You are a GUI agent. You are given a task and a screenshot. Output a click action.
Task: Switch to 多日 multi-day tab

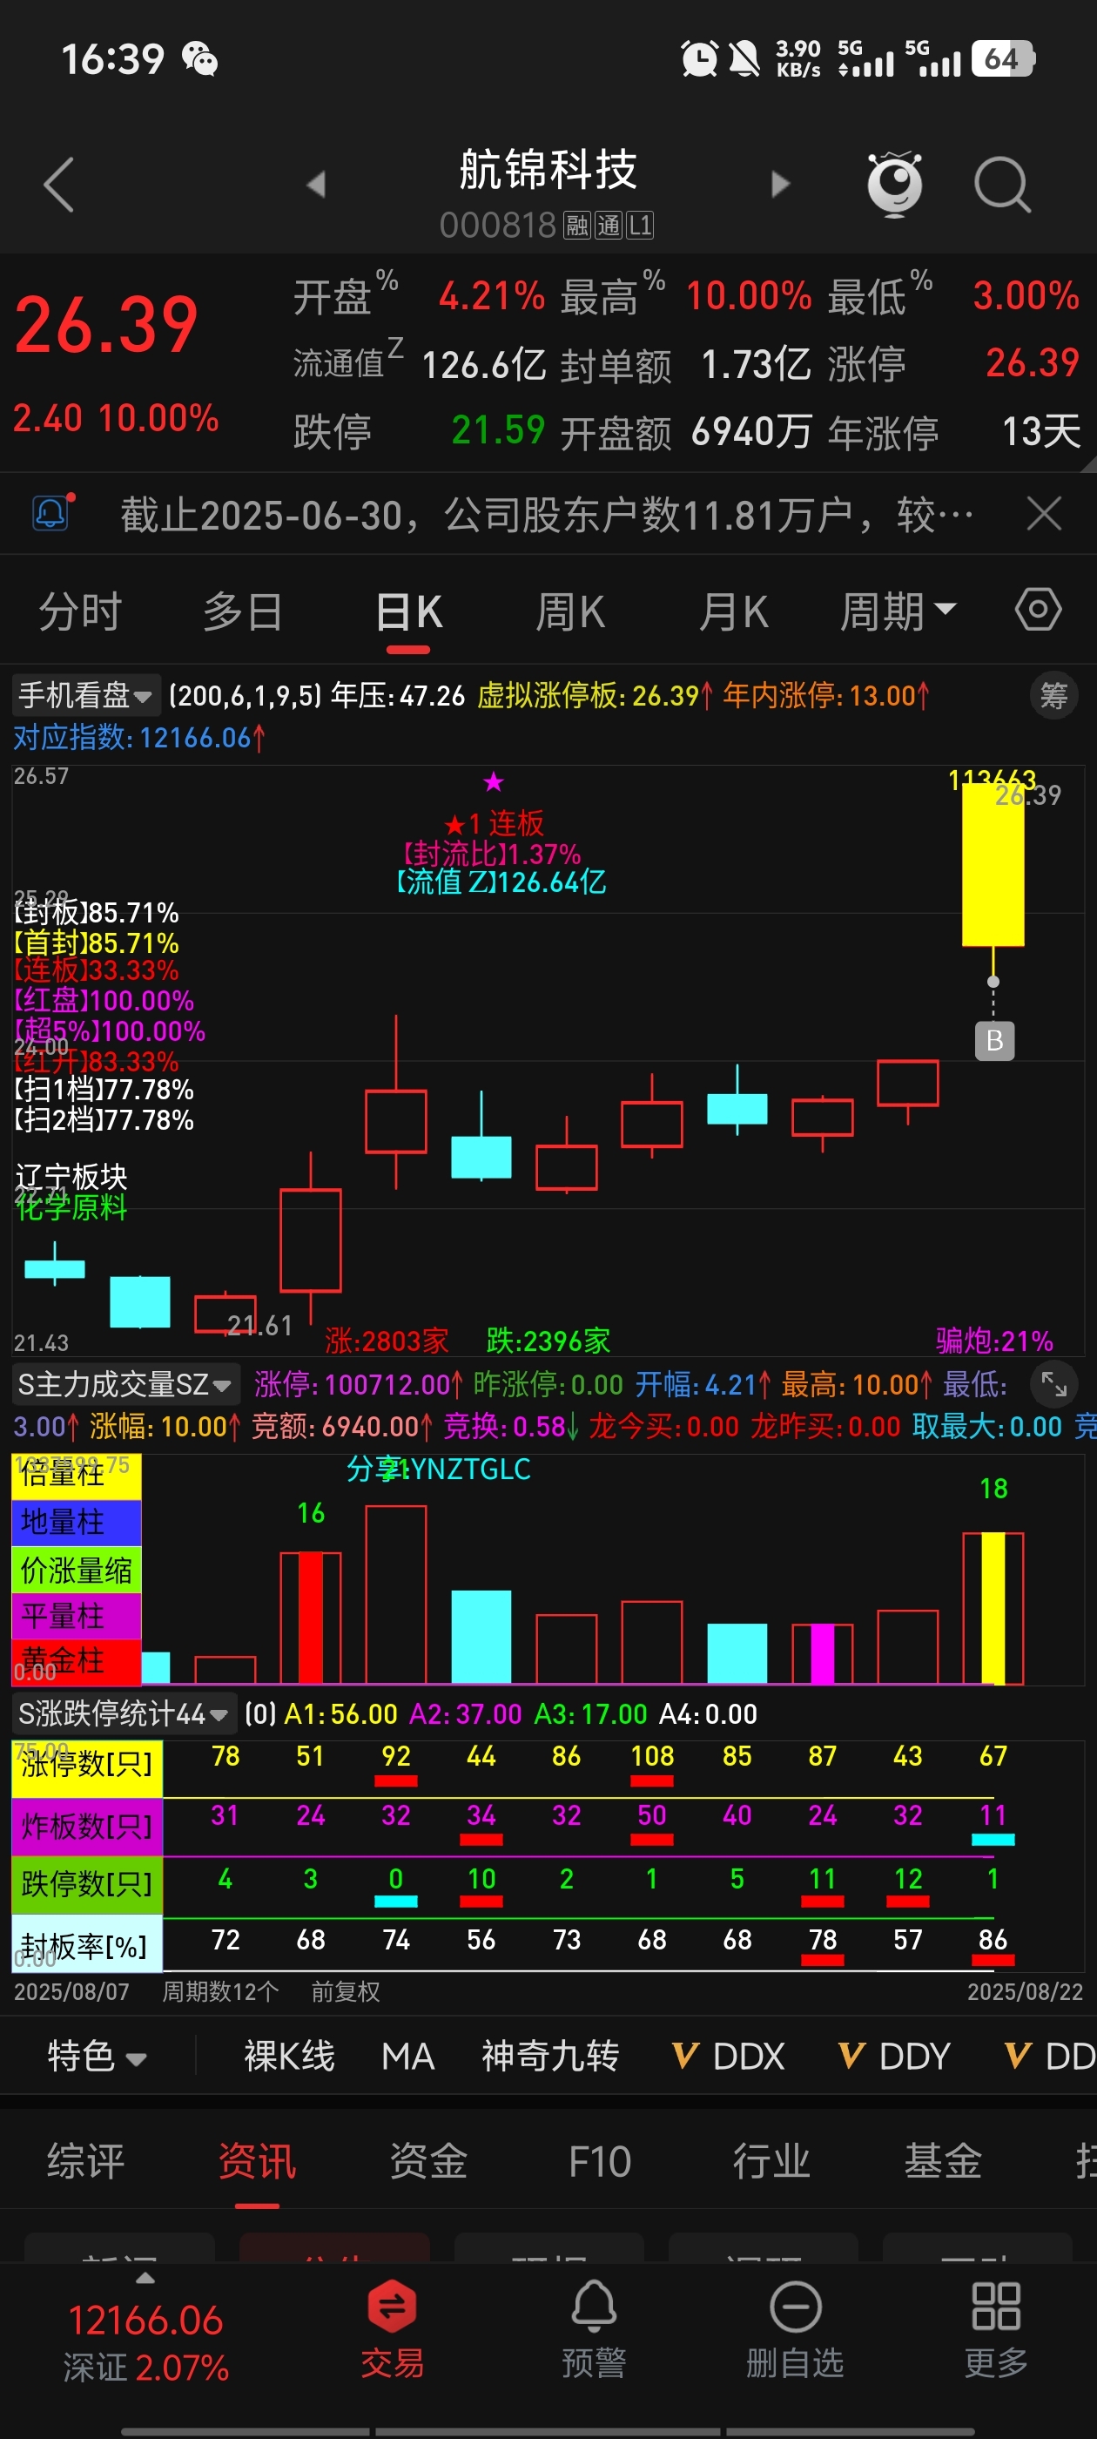(x=243, y=611)
